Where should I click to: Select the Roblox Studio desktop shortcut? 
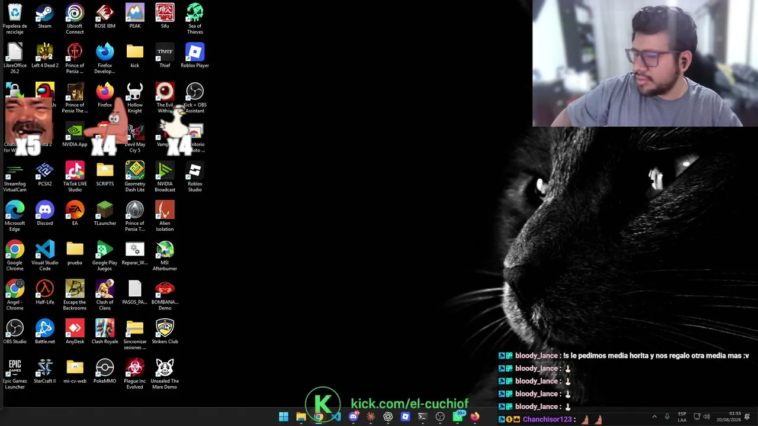195,177
